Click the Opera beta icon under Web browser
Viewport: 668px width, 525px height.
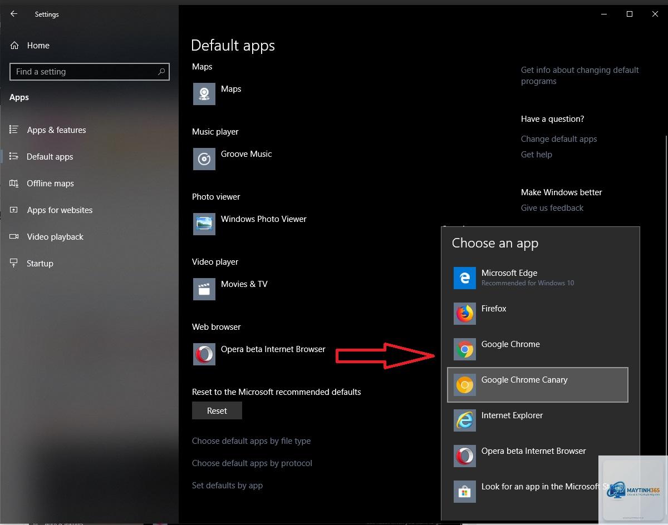(204, 354)
